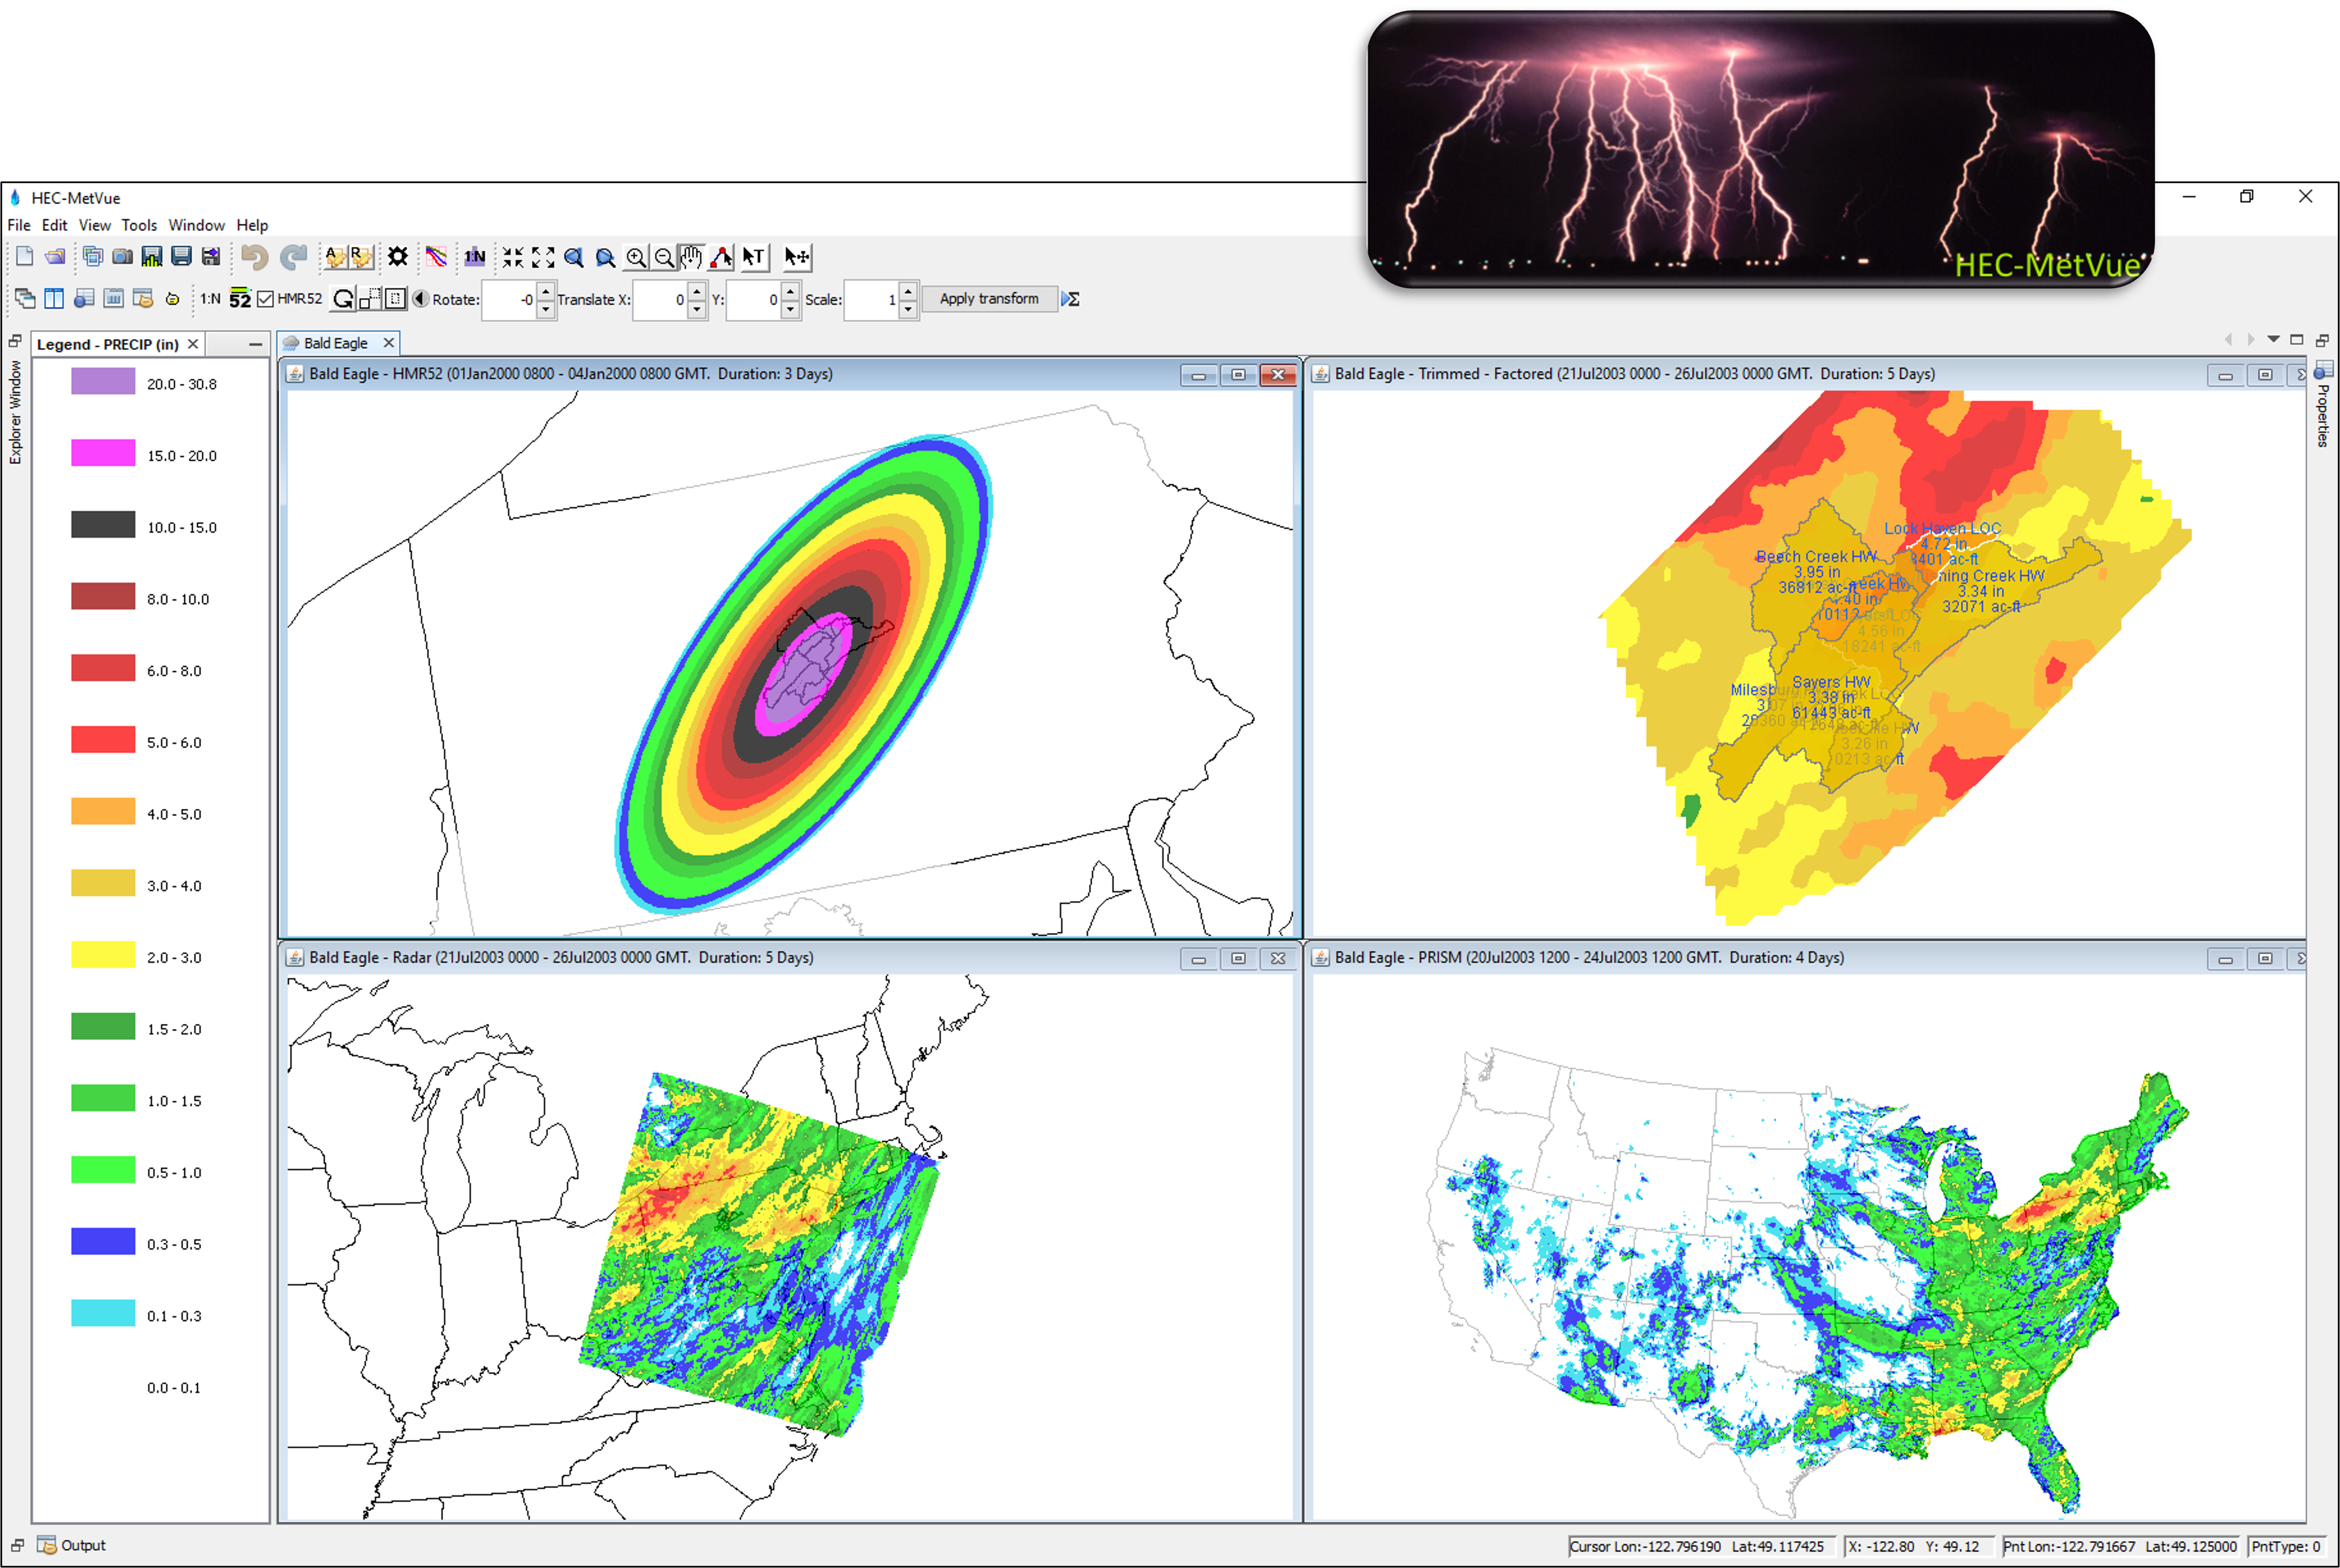Open the Tools menu
2340x1568 pixels.
[x=140, y=225]
